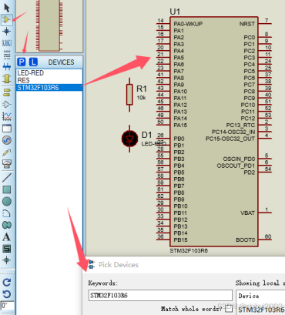Image resolution: width=285 pixels, height=315 pixels.
Task: Click the Device column header in results
Action: tap(249, 296)
